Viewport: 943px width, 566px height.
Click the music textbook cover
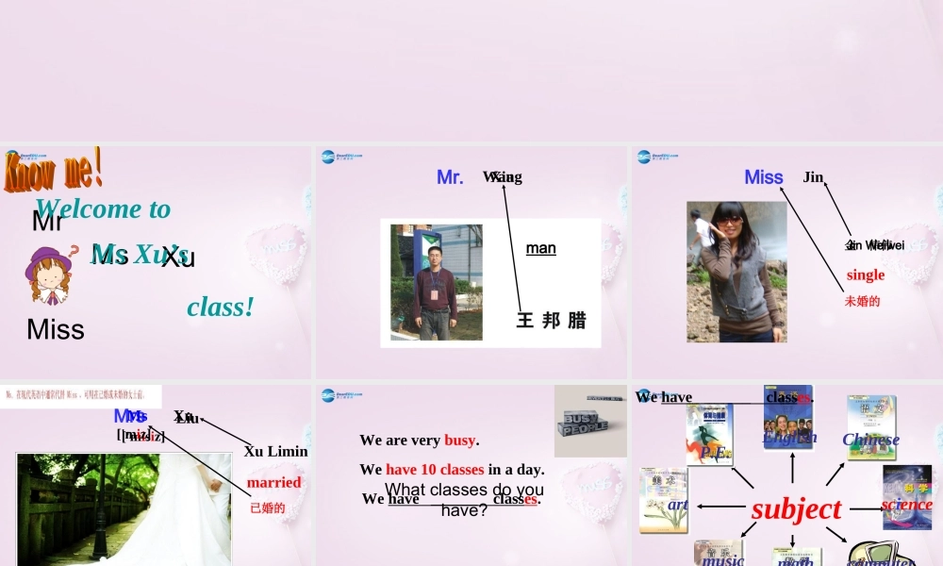point(719,553)
